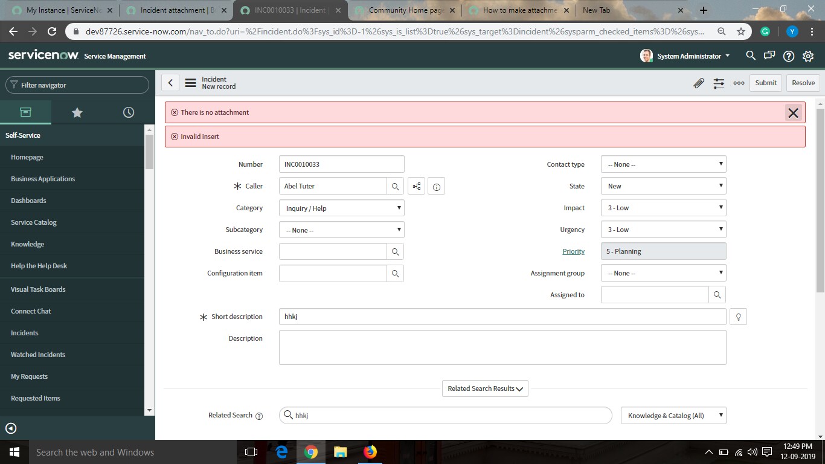Viewport: 825px width, 464px height.
Task: Open the Connect chat icon in the banner
Action: click(769, 56)
